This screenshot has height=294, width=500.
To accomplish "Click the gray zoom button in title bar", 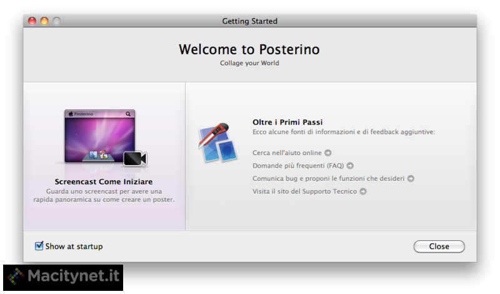I will pos(56,21).
